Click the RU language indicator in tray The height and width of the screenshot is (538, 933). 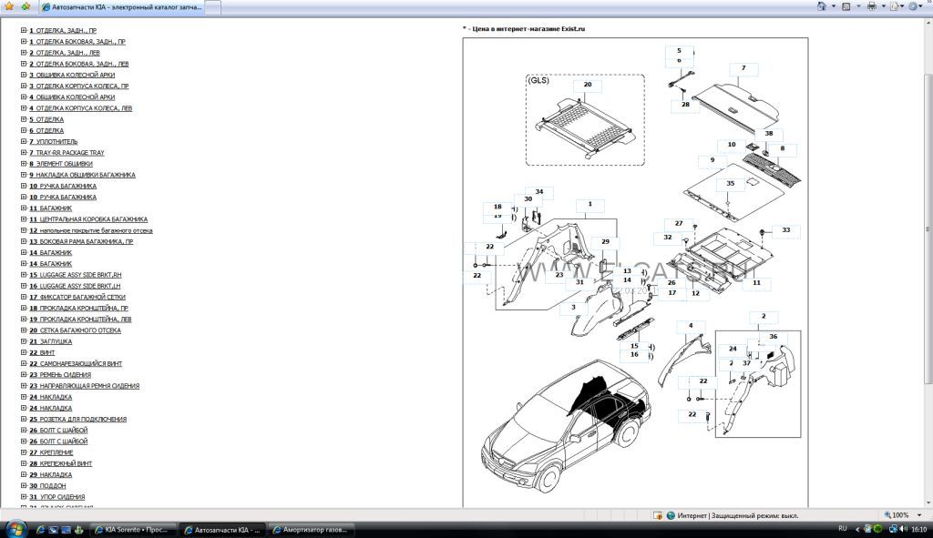click(842, 529)
